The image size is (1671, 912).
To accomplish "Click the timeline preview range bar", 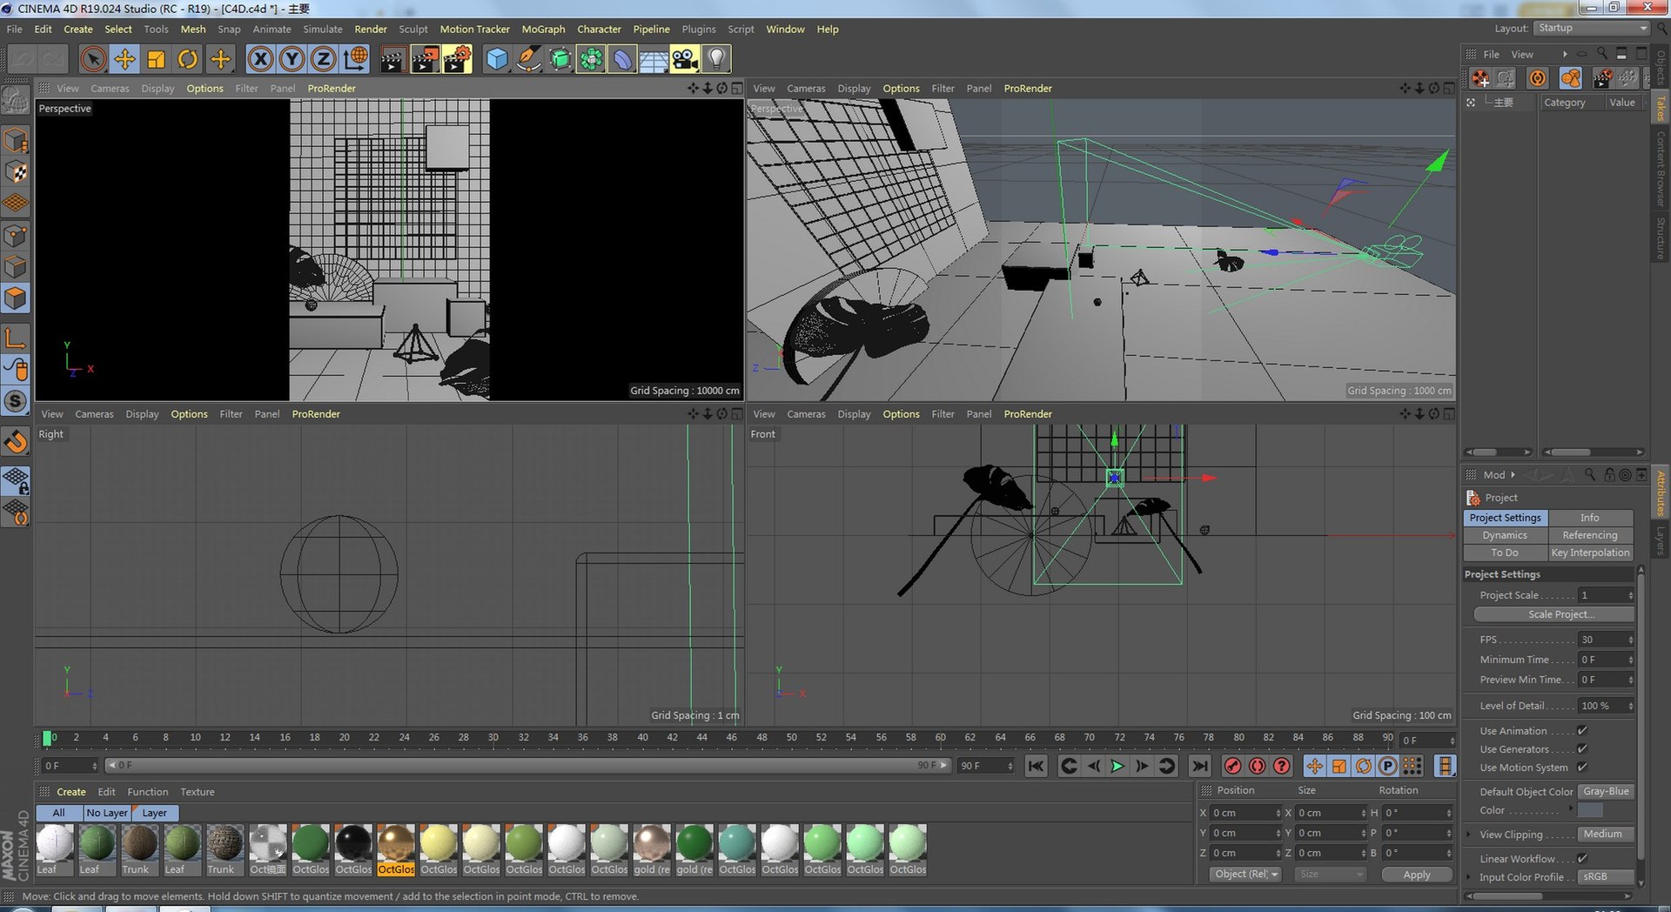I will [527, 766].
